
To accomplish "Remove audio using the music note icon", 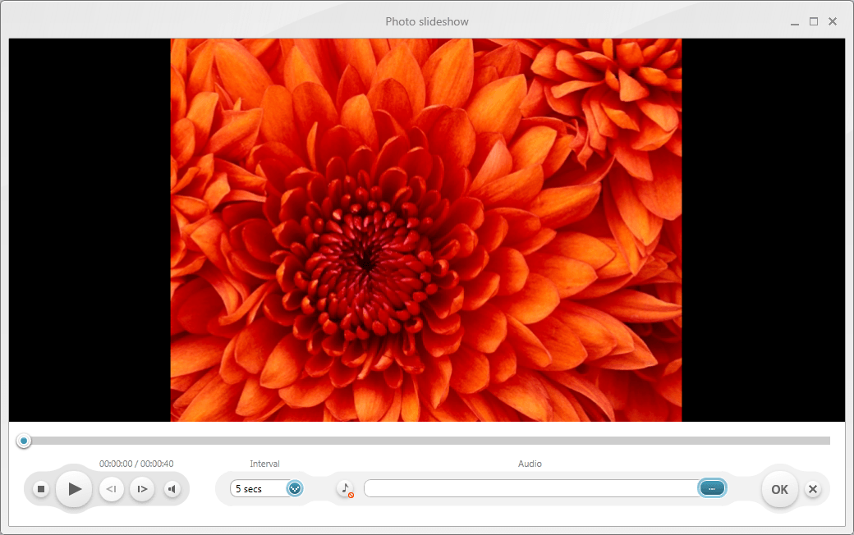I will tap(346, 488).
